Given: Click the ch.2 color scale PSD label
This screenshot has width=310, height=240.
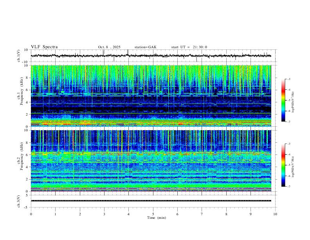Looking at the screenshot, I should (x=293, y=167).
